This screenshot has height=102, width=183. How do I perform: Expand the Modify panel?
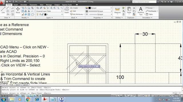tap(25, 18)
